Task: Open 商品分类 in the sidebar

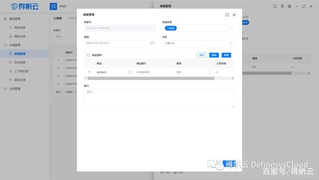Action: click(x=20, y=36)
